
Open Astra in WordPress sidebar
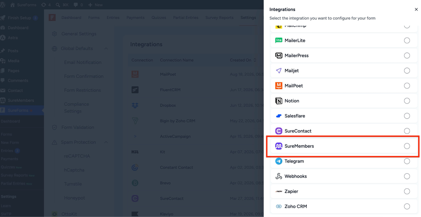click(13, 38)
